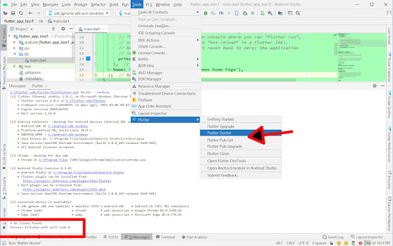
Task: Open the Edit menu
Action: (x=23, y=4)
